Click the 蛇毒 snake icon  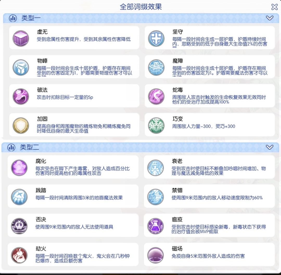(156, 96)
